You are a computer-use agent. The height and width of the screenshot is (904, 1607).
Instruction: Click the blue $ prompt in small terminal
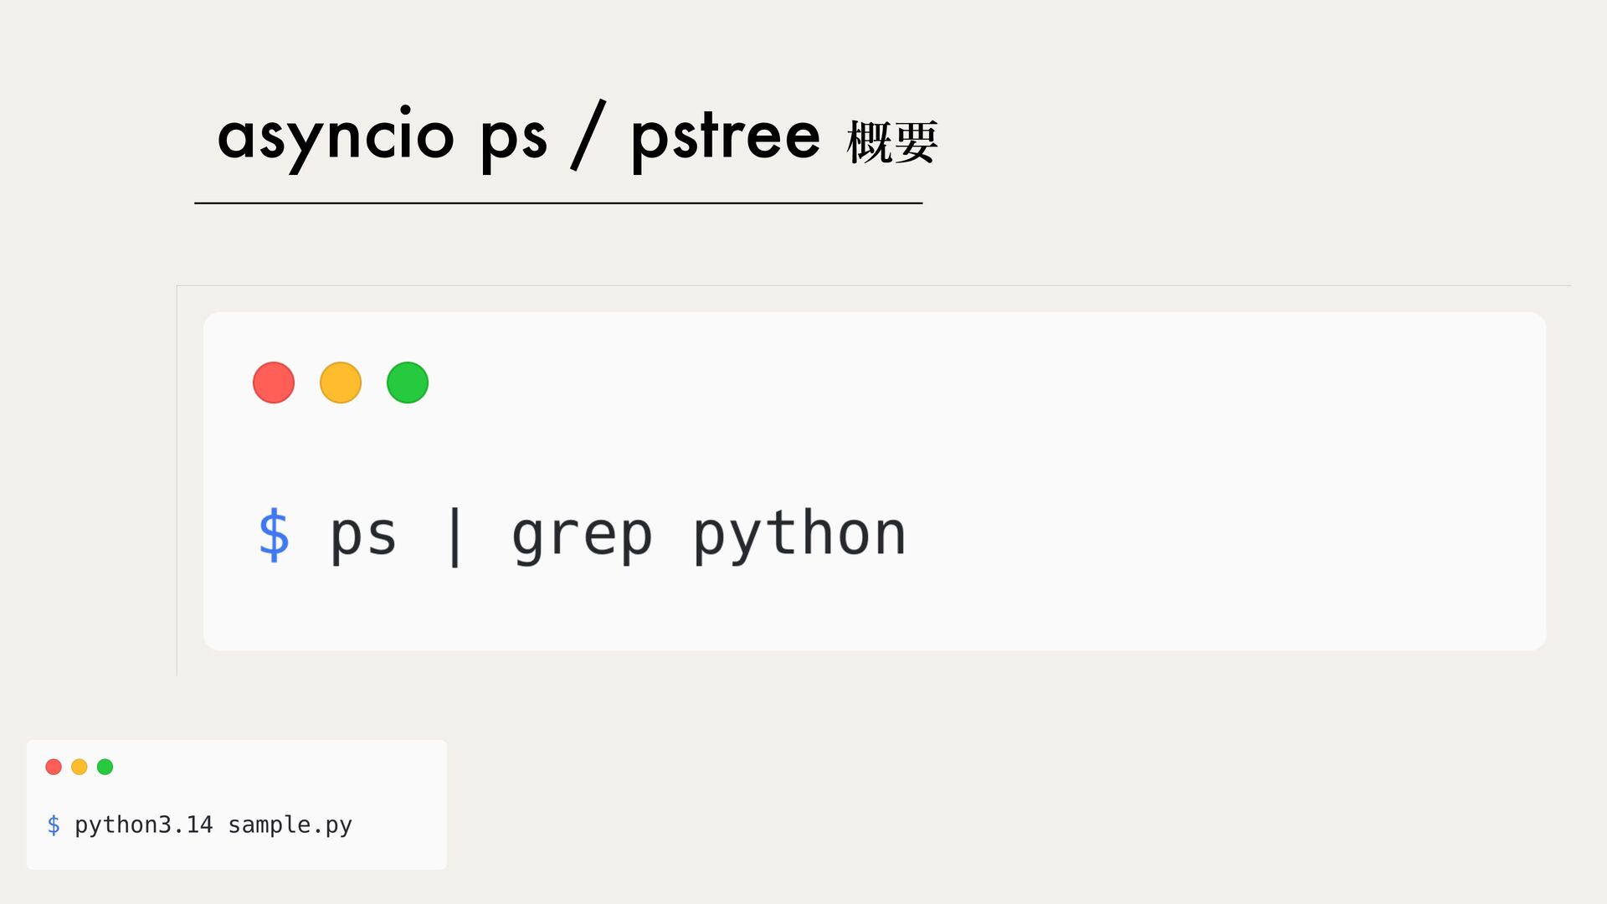pos(54,825)
